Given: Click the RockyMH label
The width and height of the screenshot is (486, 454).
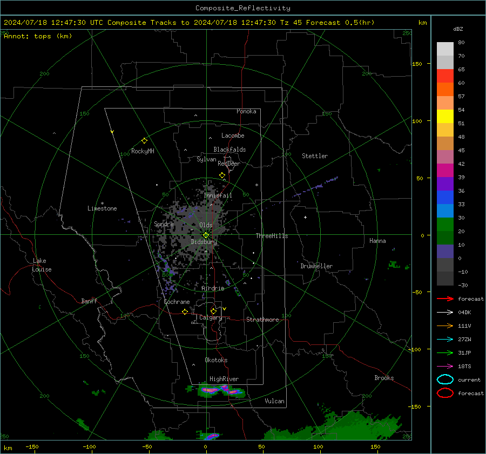Looking at the screenshot, I should [143, 151].
